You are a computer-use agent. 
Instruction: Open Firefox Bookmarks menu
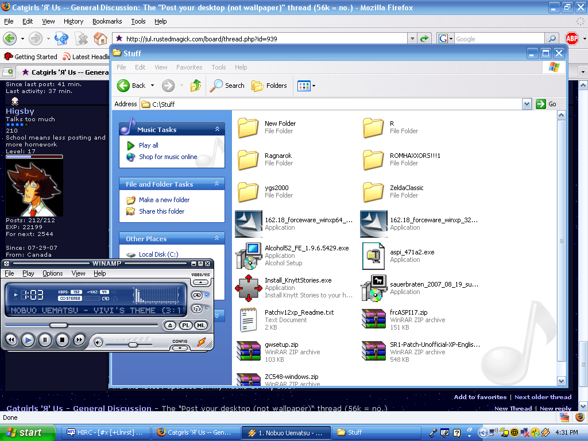(107, 21)
